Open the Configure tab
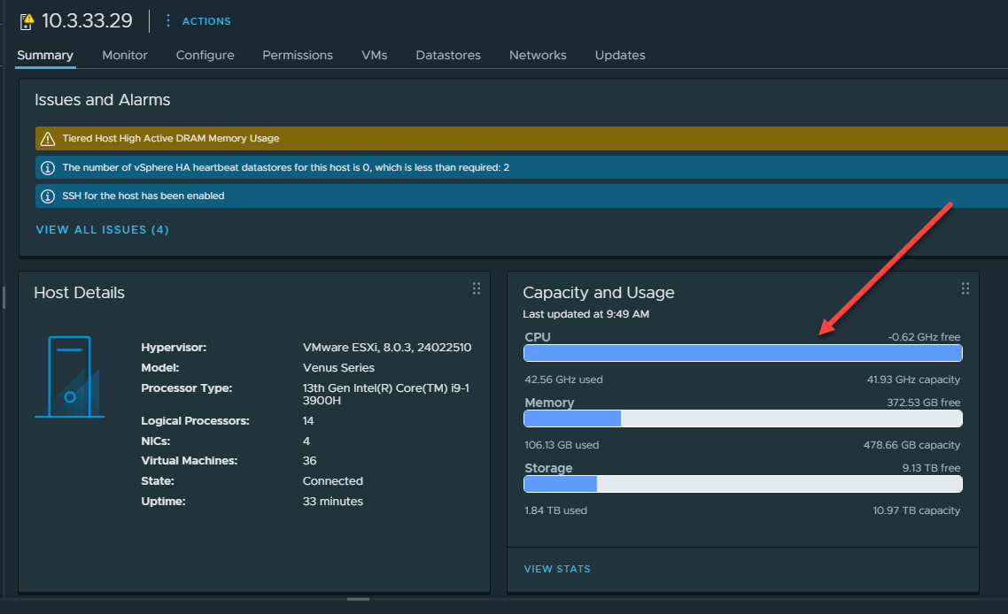This screenshot has height=614, width=1008. (205, 55)
